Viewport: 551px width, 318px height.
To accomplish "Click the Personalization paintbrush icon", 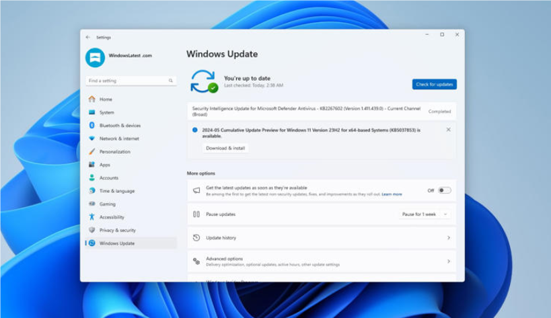I will click(91, 152).
